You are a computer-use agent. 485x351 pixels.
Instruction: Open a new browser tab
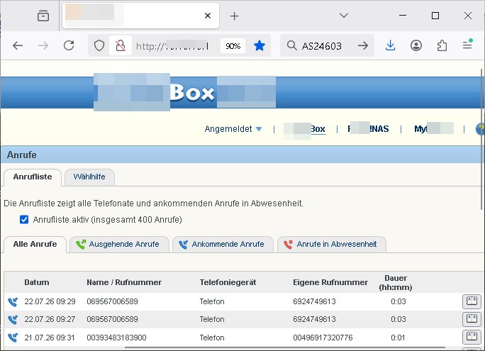tap(234, 16)
